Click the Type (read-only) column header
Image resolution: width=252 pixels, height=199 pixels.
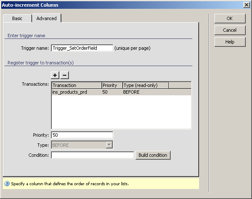[145, 85]
